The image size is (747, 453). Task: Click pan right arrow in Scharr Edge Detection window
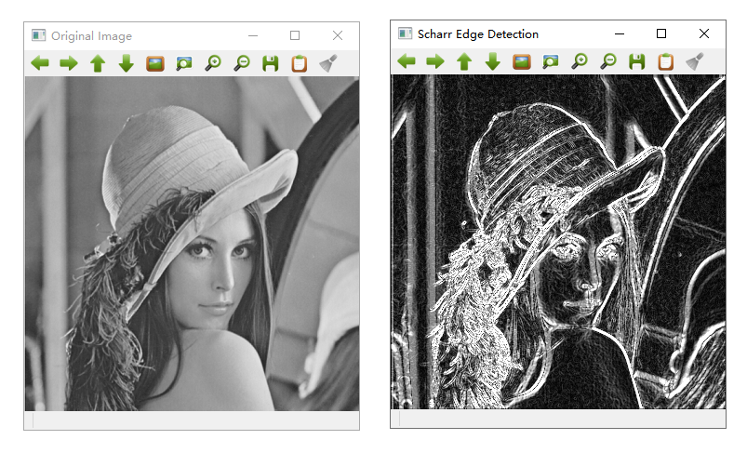click(x=435, y=61)
